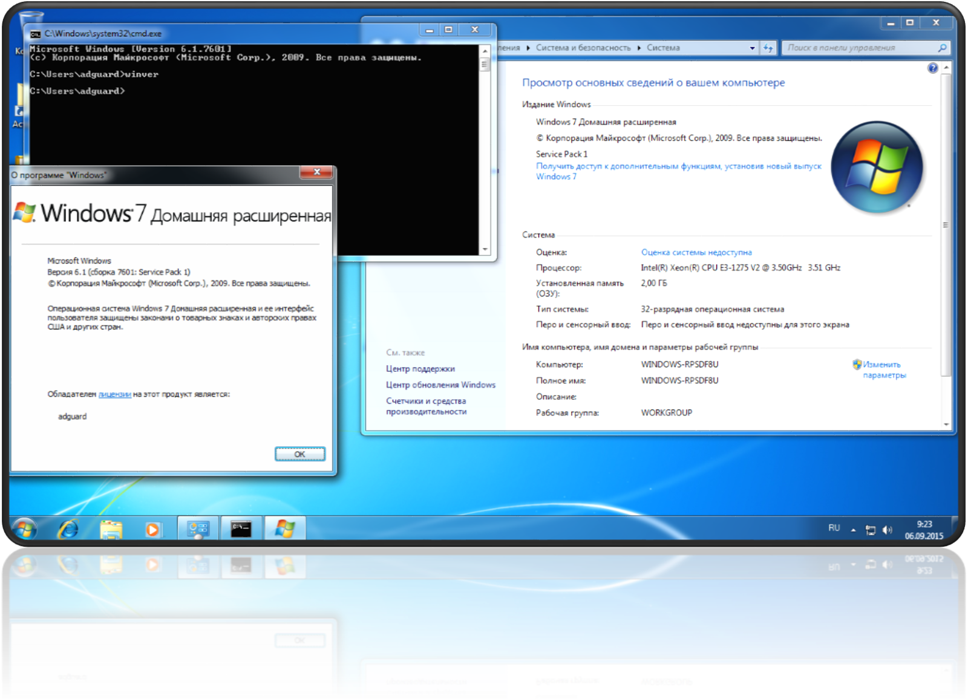
Task: Open 'Центр поддержки' link
Action: tap(420, 369)
